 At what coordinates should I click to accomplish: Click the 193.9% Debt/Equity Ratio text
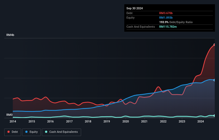176,22
